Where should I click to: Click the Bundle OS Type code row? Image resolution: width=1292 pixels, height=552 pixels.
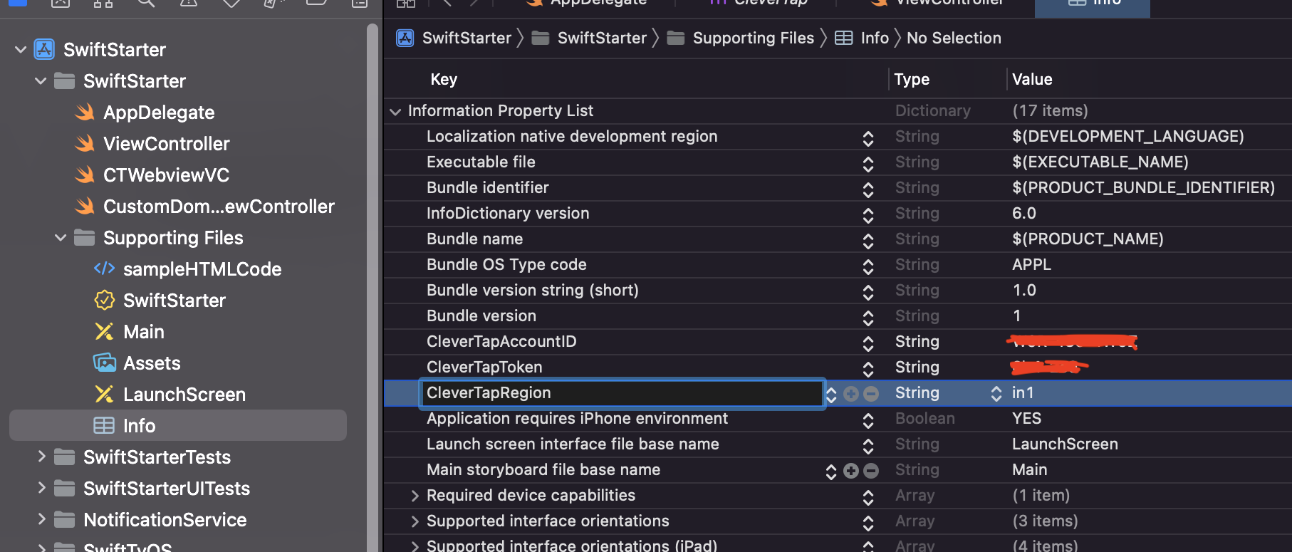[838, 265]
